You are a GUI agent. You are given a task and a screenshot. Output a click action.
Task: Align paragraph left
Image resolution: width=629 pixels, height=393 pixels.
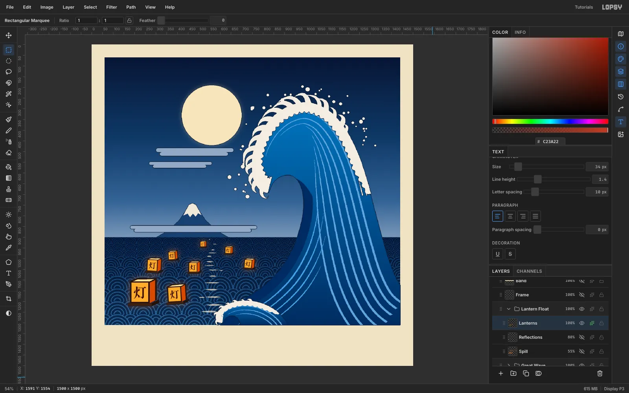click(x=498, y=216)
